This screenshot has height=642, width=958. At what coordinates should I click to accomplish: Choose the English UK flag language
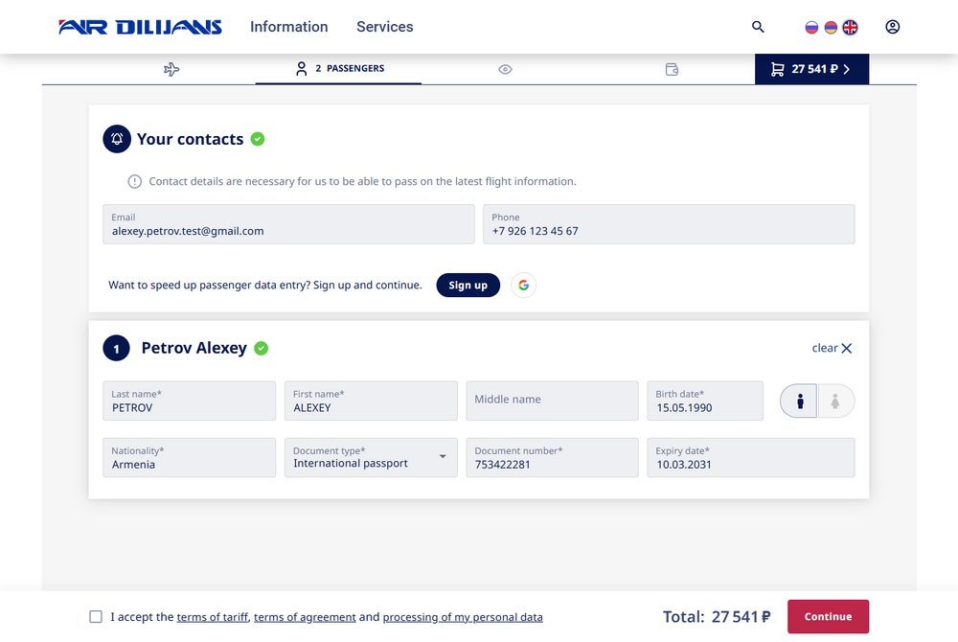point(850,28)
